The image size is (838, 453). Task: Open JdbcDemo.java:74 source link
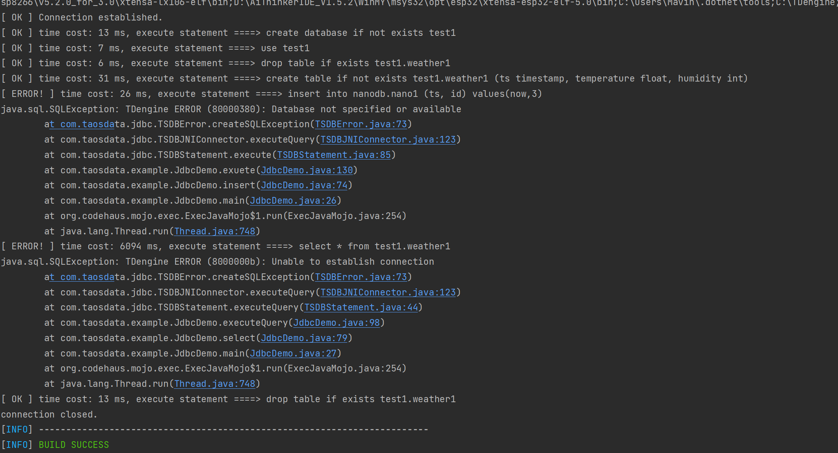304,185
